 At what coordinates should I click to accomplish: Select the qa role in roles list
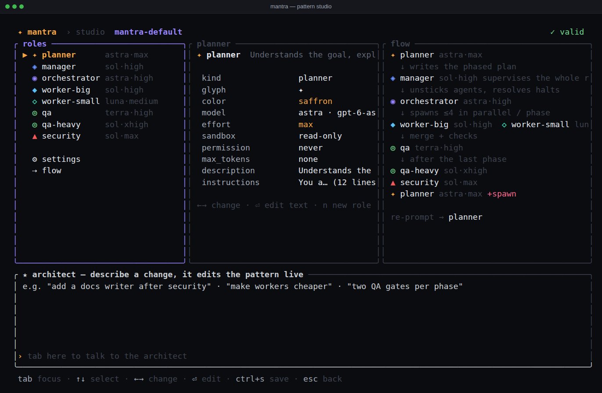pyautogui.click(x=100, y=113)
